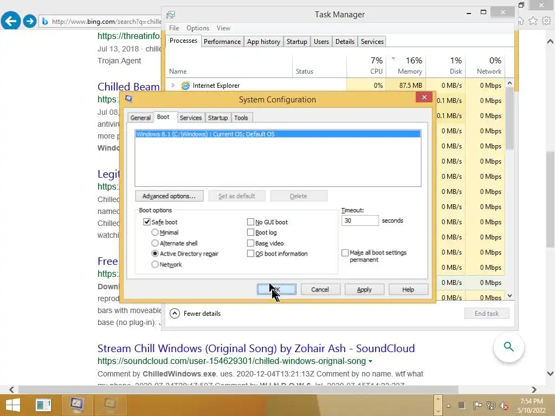Click Advanced options button
Screen dimensions: 555x416
click(x=169, y=196)
